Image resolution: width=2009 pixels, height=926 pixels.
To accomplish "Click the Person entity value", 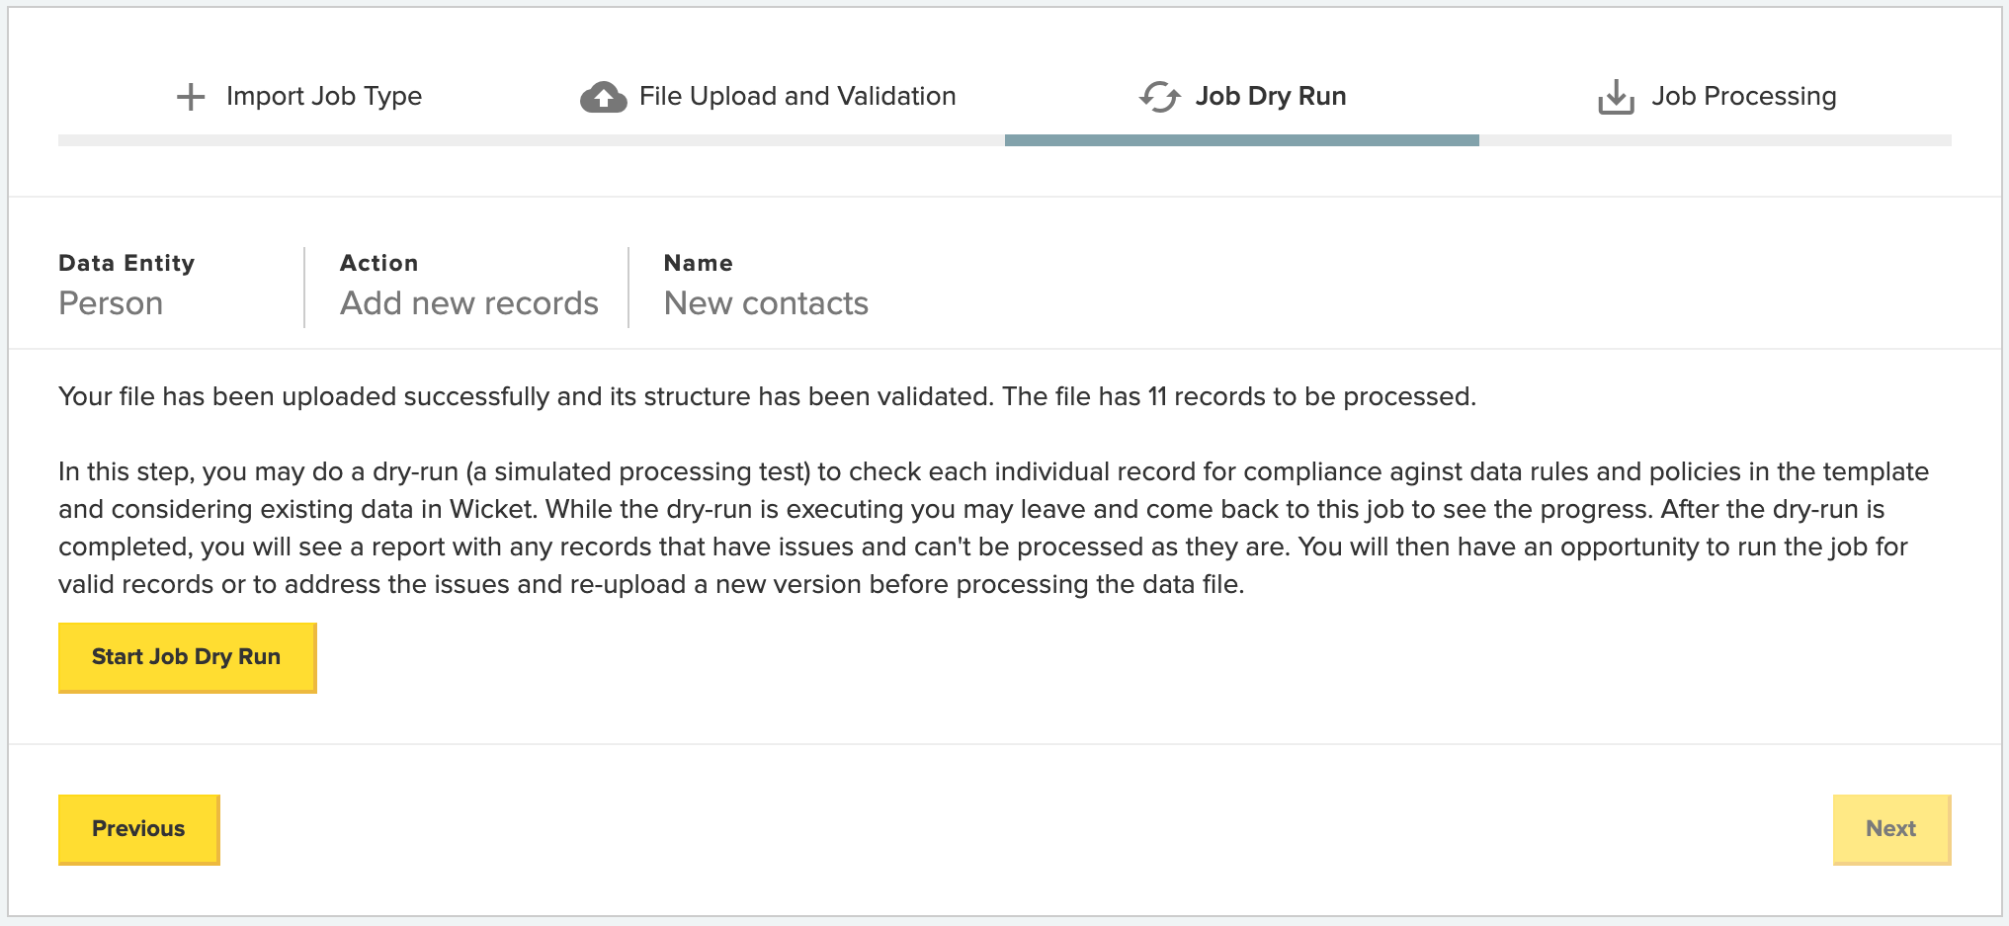I will pos(111,303).
